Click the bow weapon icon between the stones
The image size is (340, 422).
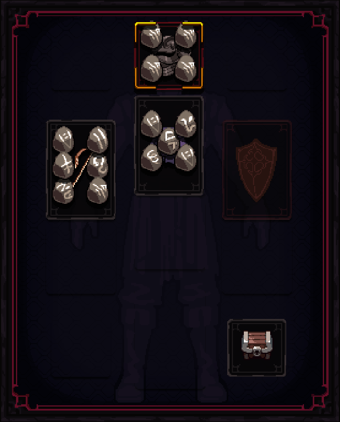tap(81, 167)
